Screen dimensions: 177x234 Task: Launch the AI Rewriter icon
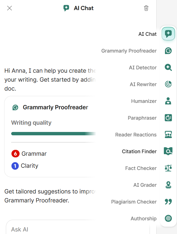(168, 84)
